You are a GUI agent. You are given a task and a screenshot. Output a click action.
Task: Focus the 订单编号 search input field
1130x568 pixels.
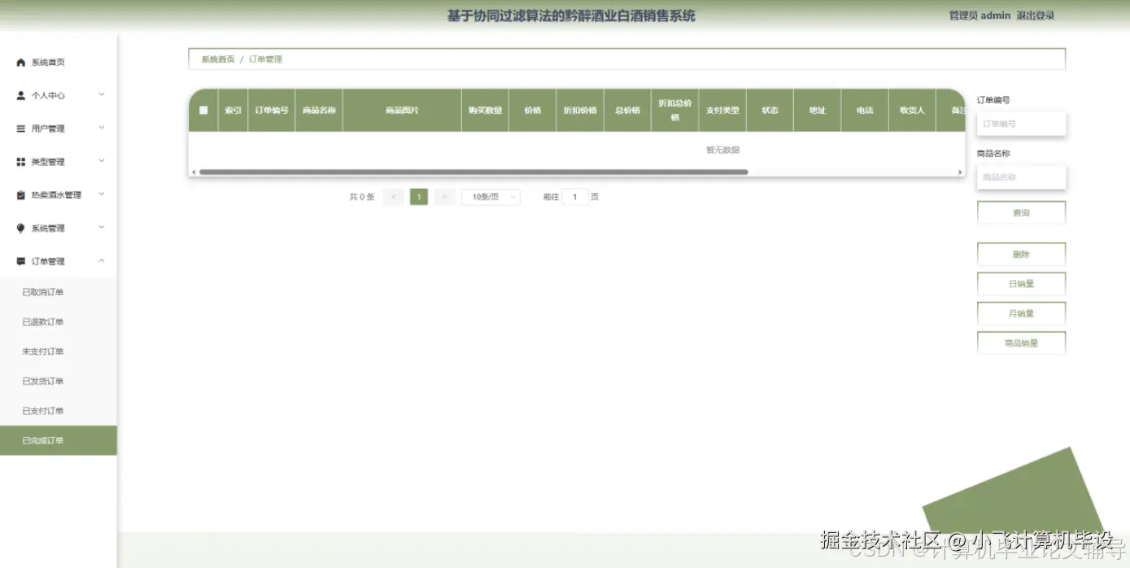(x=1021, y=124)
